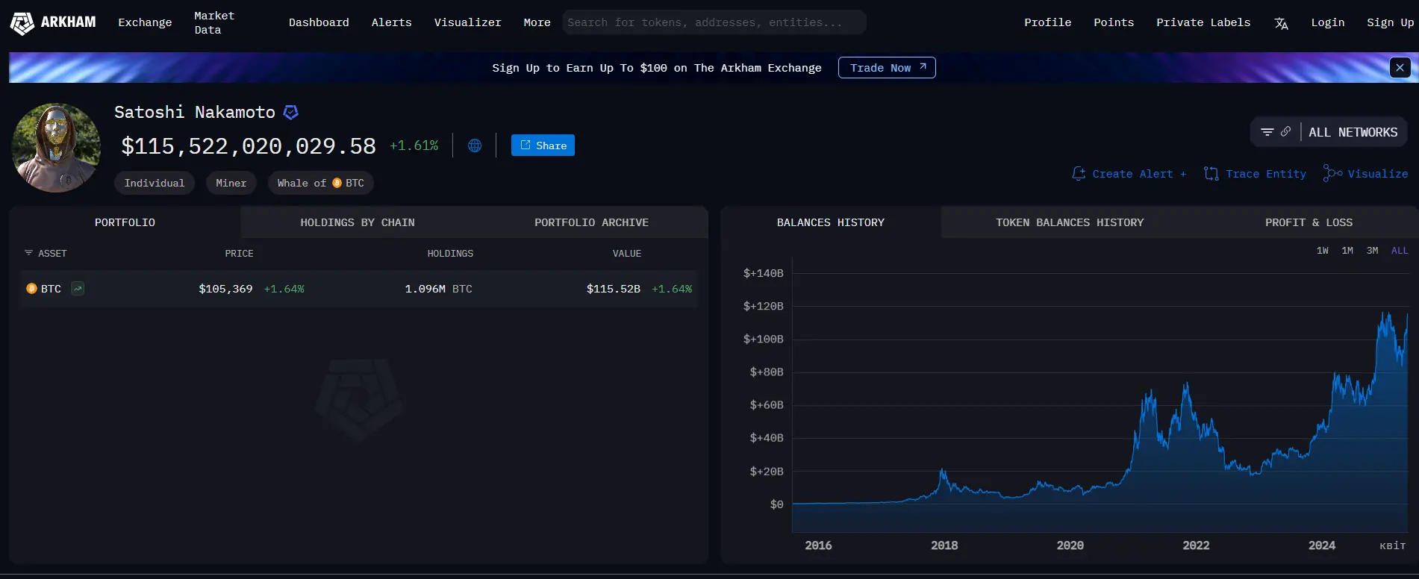Set chart range to ALL
1419x579 pixels.
(x=1400, y=251)
